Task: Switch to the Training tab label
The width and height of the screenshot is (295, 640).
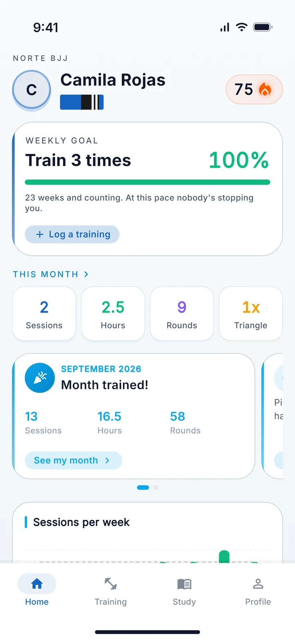Action: point(111,602)
